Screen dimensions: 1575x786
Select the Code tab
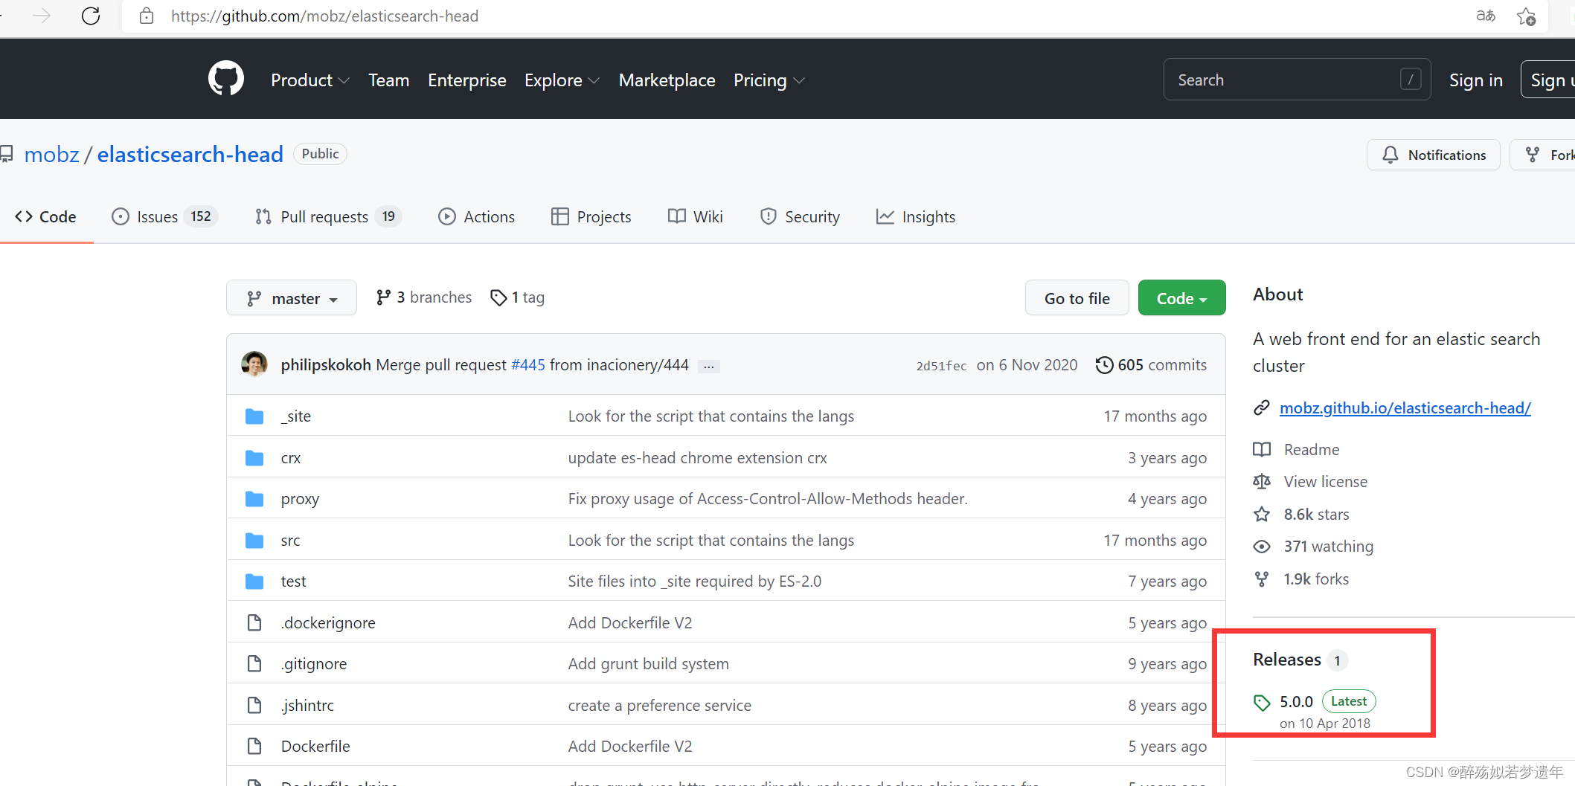[45, 216]
